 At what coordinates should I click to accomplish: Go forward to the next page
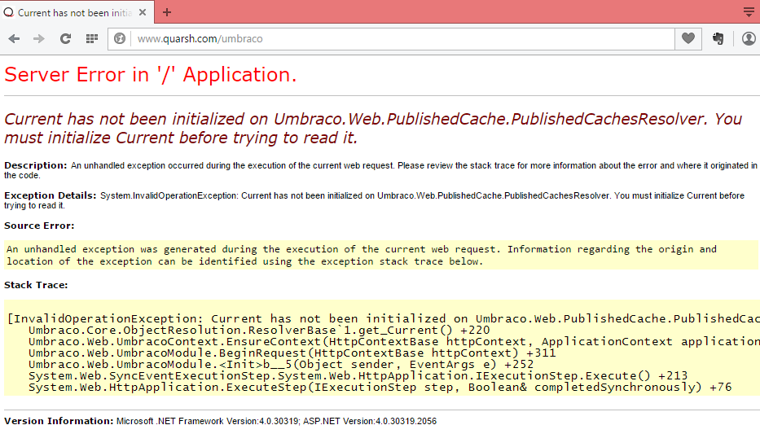[x=39, y=39]
